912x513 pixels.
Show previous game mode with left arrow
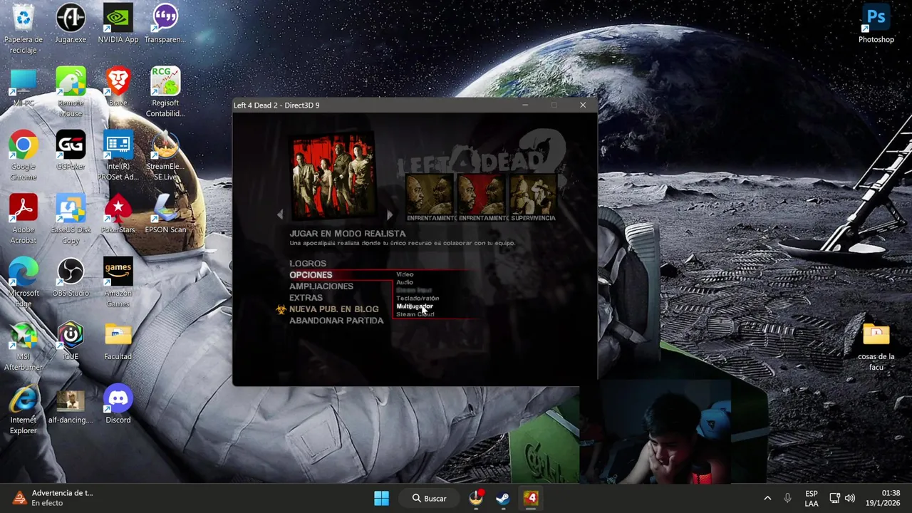coord(280,214)
